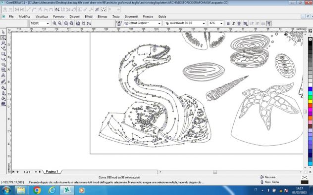Image resolution: width=313 pixels, height=195 pixels.
Task: Select the Basic Shapes tool
Action: pyautogui.click(x=3, y=70)
